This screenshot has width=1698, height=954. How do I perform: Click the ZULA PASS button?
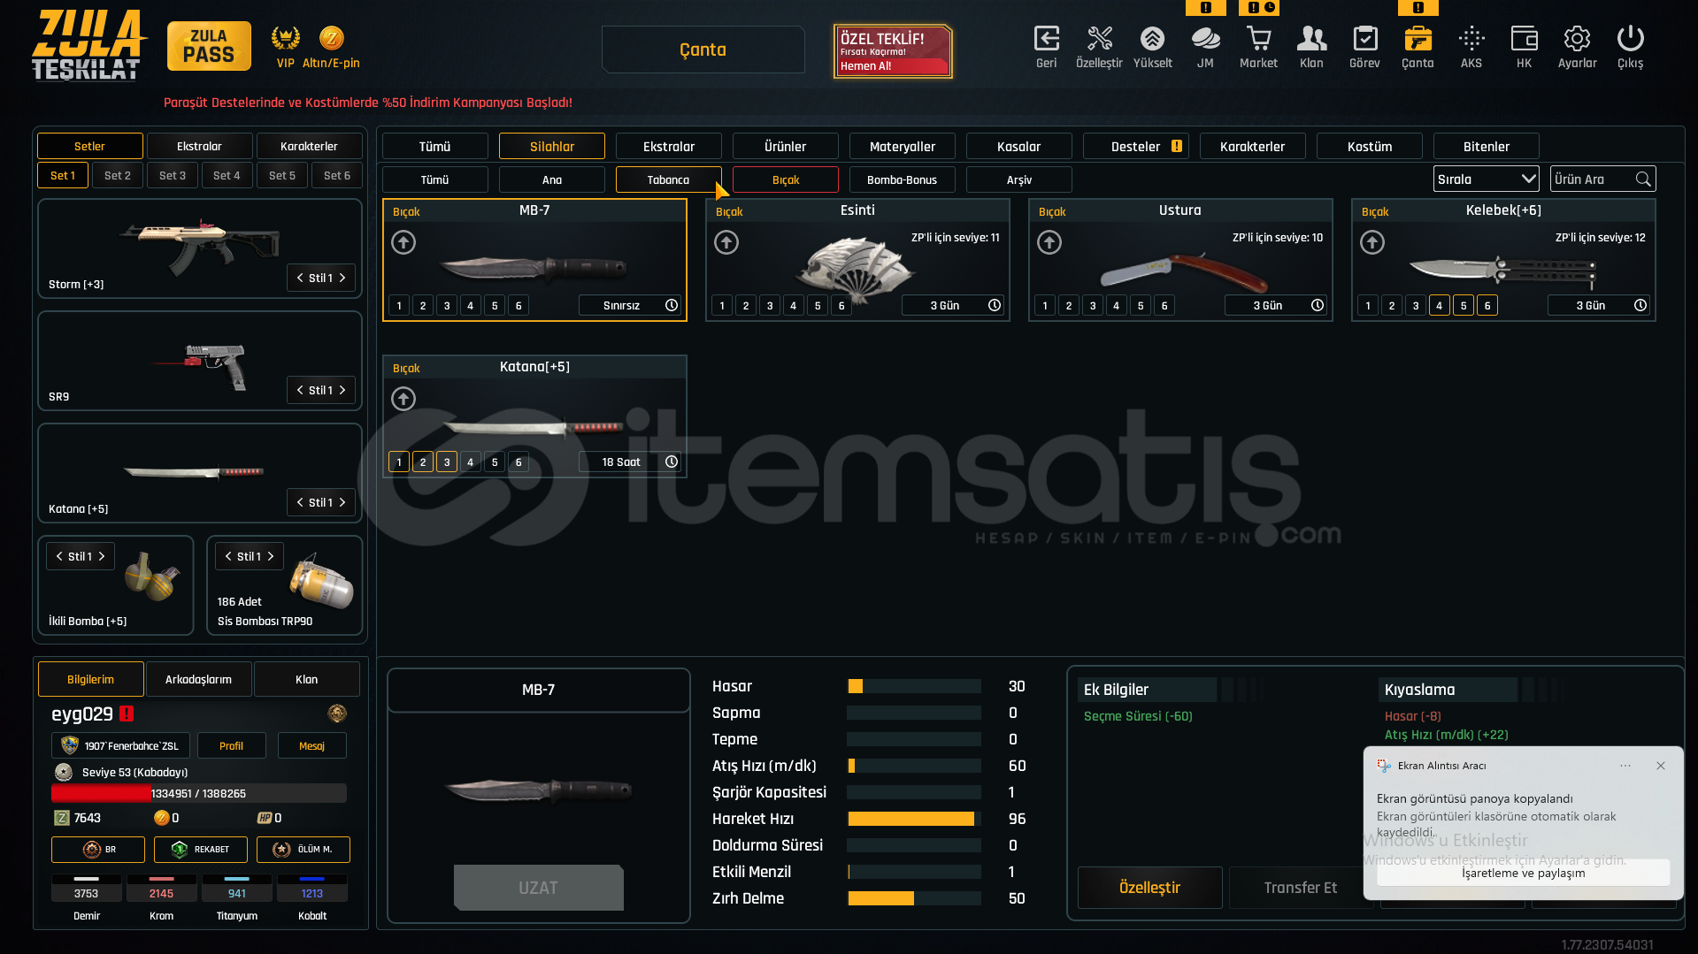tap(209, 46)
